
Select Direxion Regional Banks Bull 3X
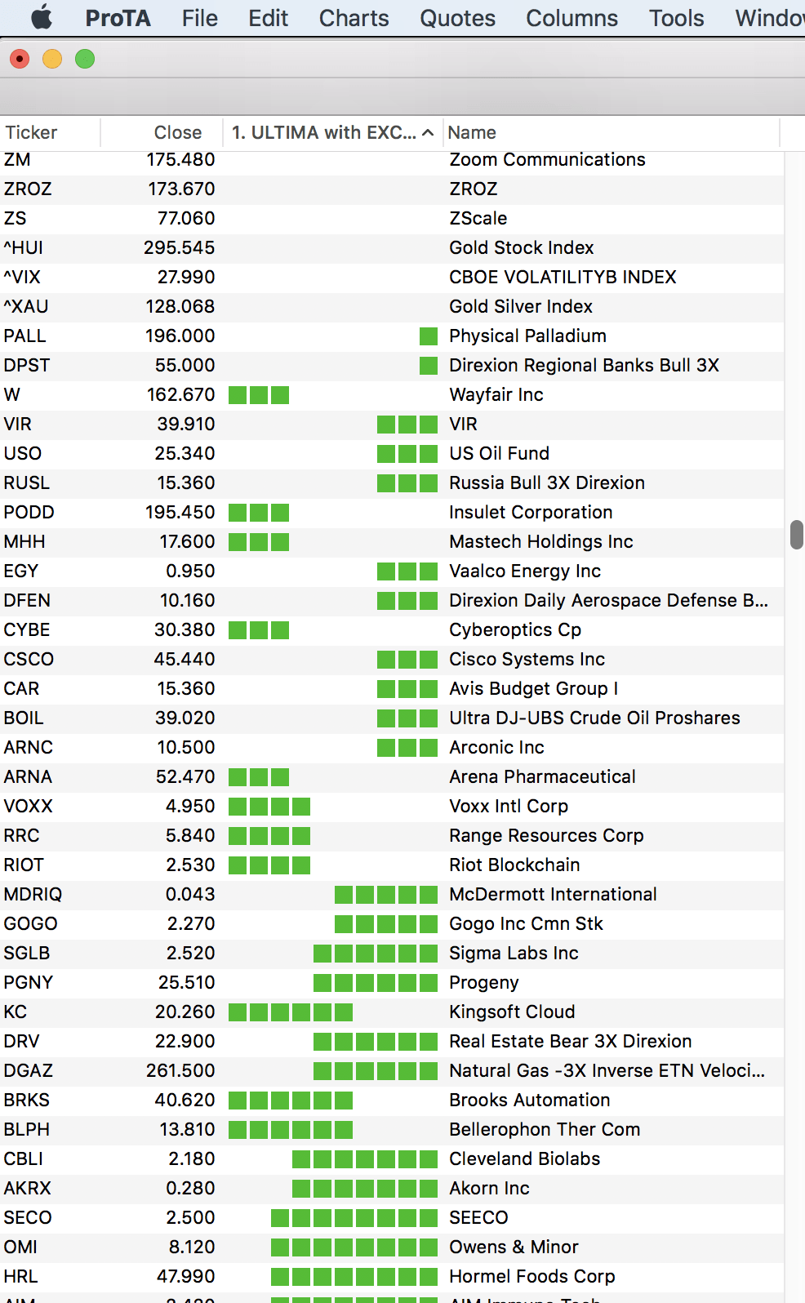tap(584, 365)
